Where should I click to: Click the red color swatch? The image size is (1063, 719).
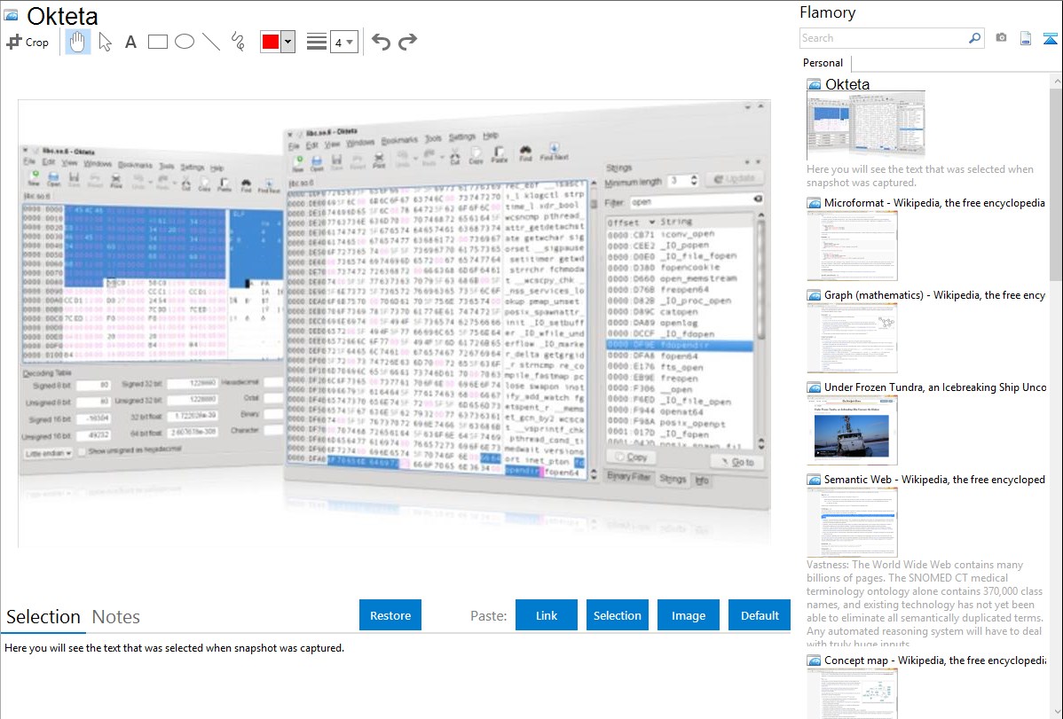pos(270,42)
